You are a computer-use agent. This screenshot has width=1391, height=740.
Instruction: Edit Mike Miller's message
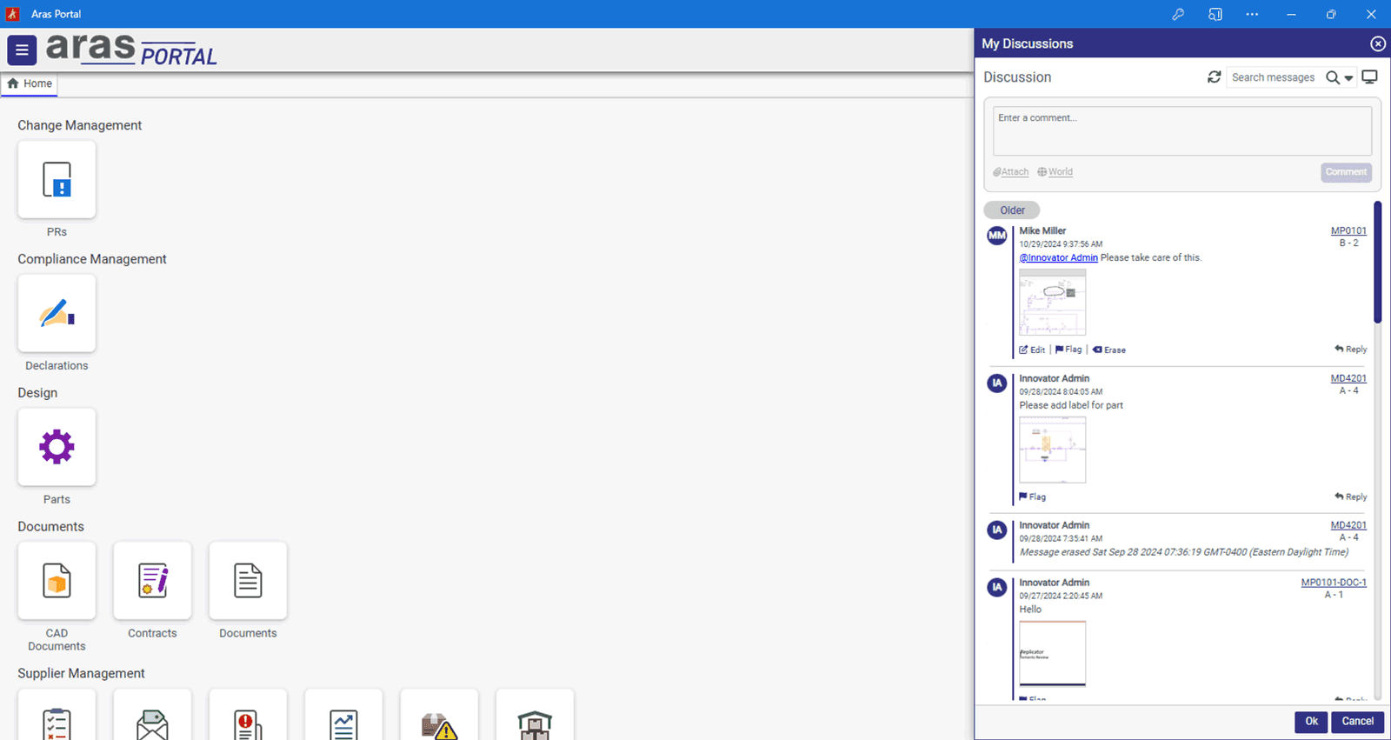click(x=1033, y=350)
